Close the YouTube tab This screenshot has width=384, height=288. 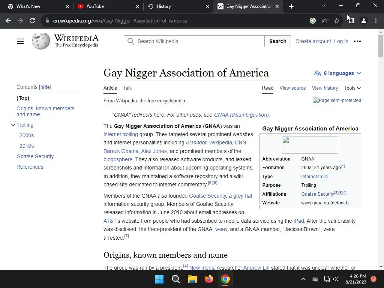coord(138,6)
